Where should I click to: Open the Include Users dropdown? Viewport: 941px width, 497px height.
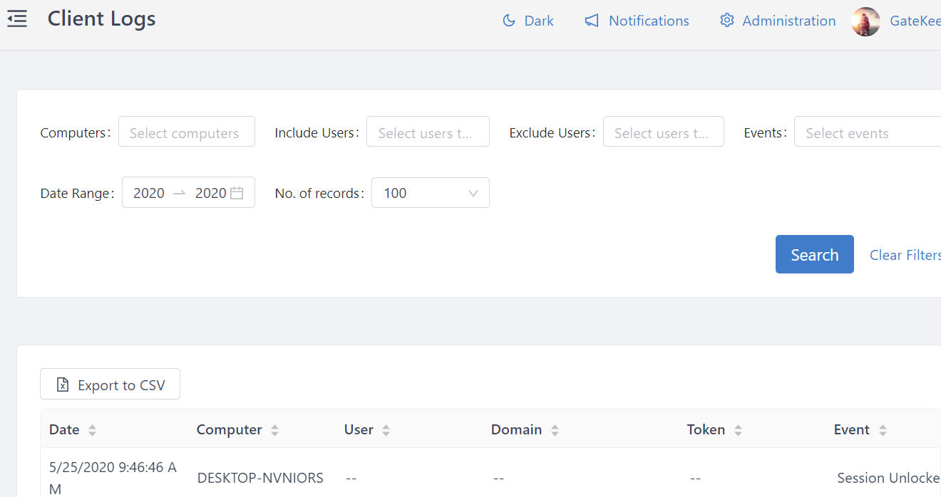(x=428, y=132)
